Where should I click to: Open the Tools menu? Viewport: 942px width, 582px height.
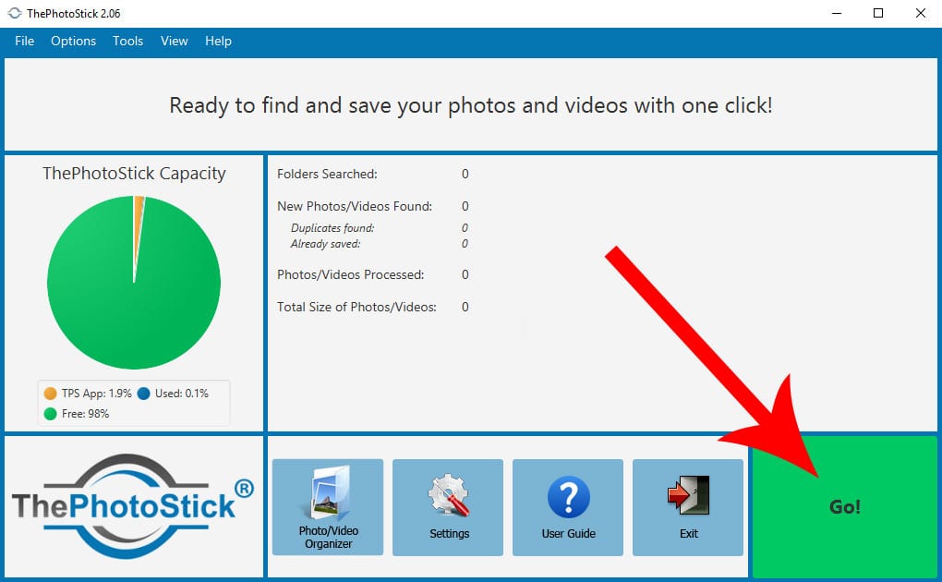(x=127, y=41)
